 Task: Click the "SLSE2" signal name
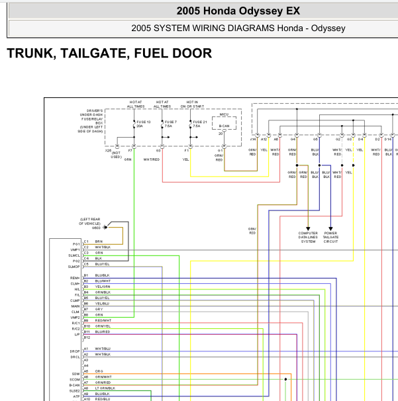click(x=74, y=391)
